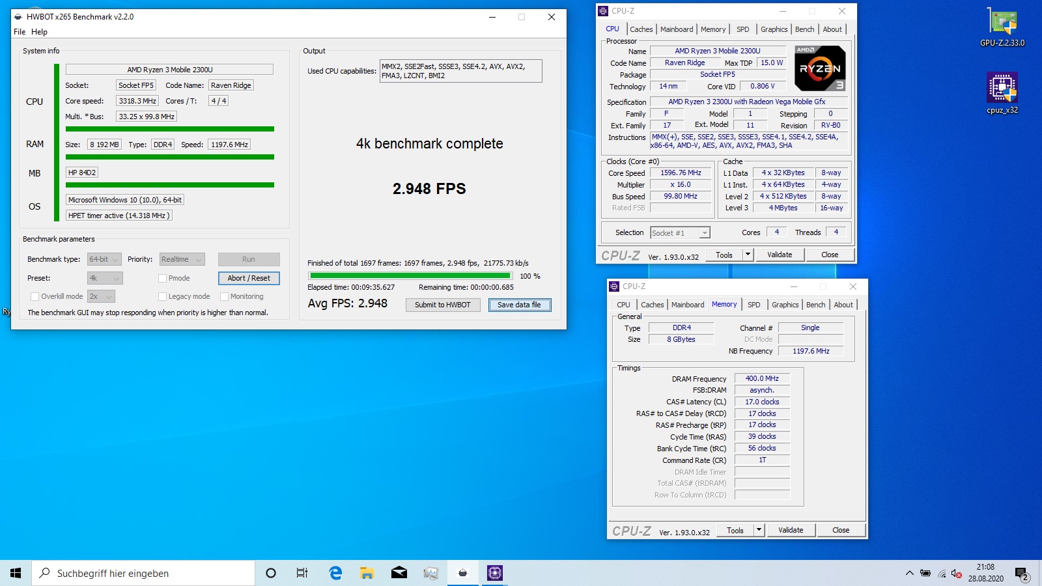Click the muted volume tray icon
The width and height of the screenshot is (1042, 586).
(957, 574)
